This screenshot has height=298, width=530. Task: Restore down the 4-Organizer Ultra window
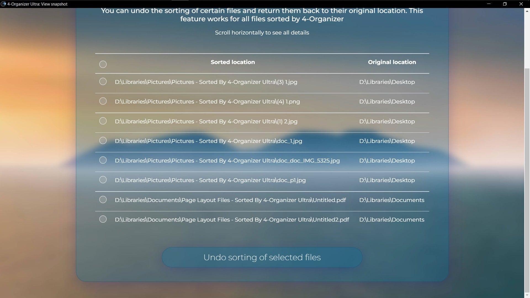(505, 4)
